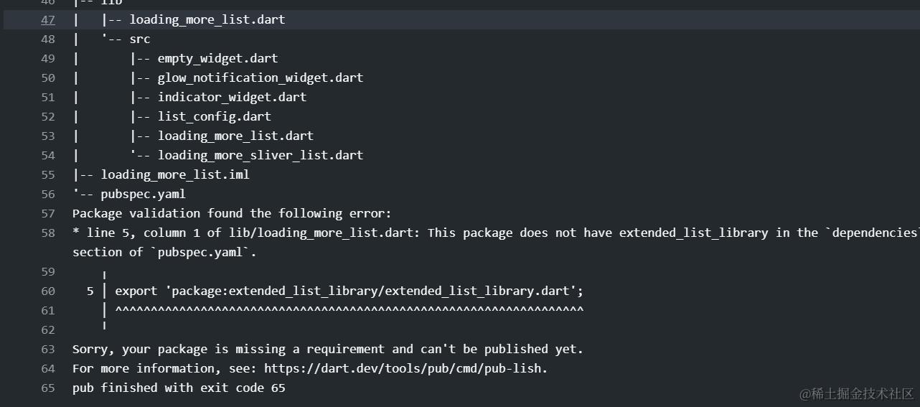Screen dimensions: 920x407
Task: Click line number 57
Action: coord(47,213)
